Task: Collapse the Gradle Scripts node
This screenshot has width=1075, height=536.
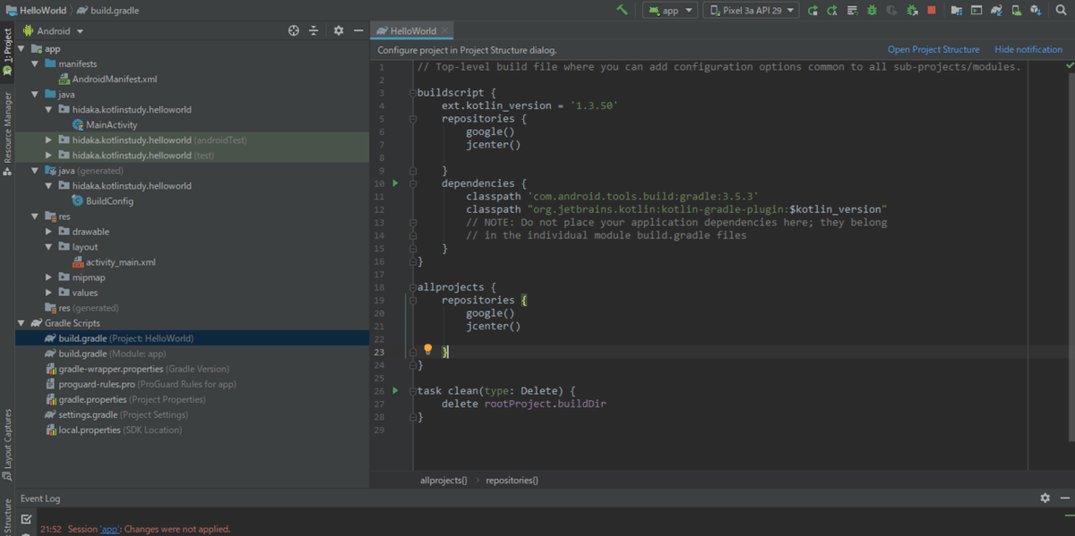Action: pyautogui.click(x=22, y=323)
